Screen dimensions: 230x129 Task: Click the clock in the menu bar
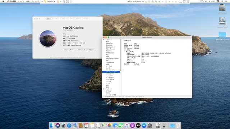212,1
